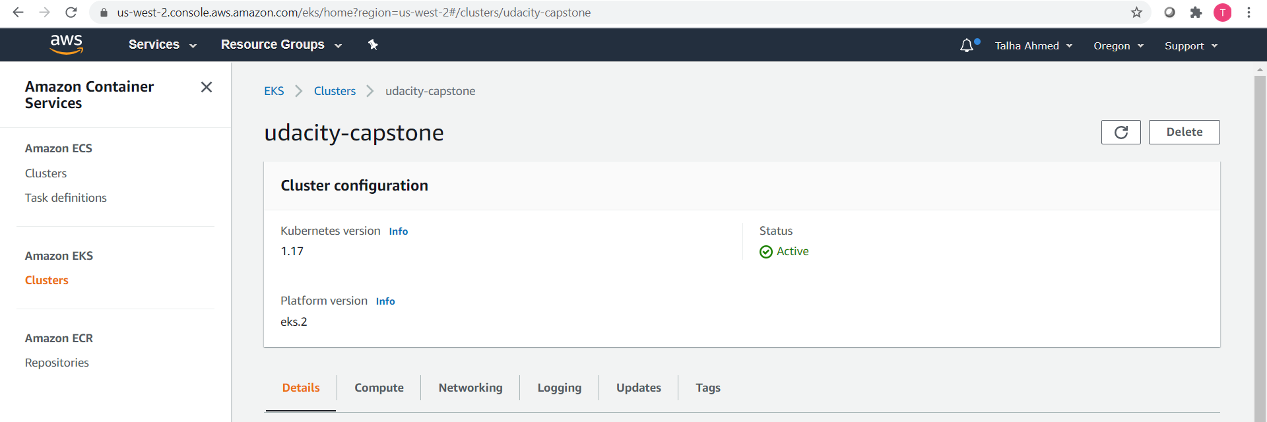Viewport: 1267px width, 422px height.
Task: Select the Details tab
Action: tap(301, 388)
